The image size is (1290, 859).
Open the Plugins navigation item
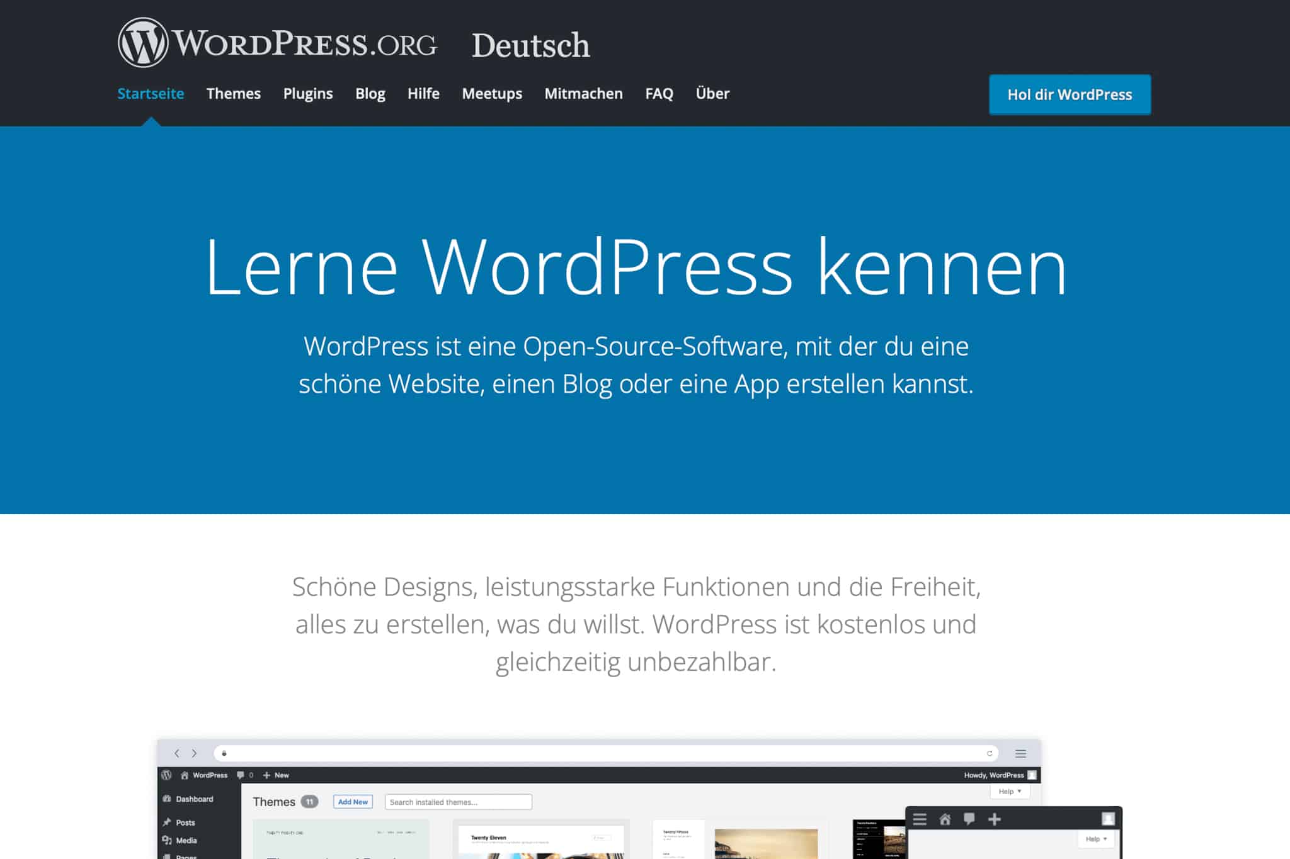coord(307,94)
